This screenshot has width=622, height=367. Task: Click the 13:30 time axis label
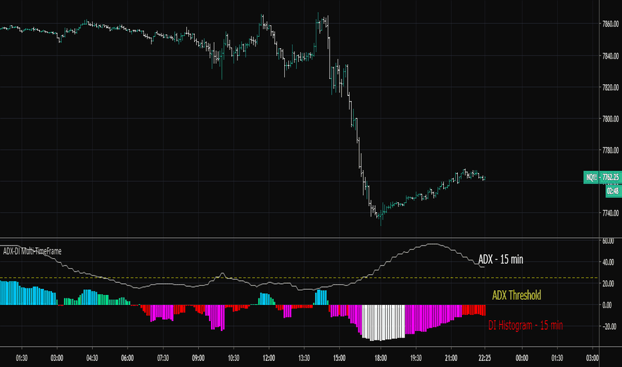click(304, 358)
